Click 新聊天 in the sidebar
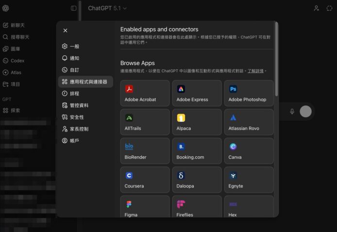 19,25
